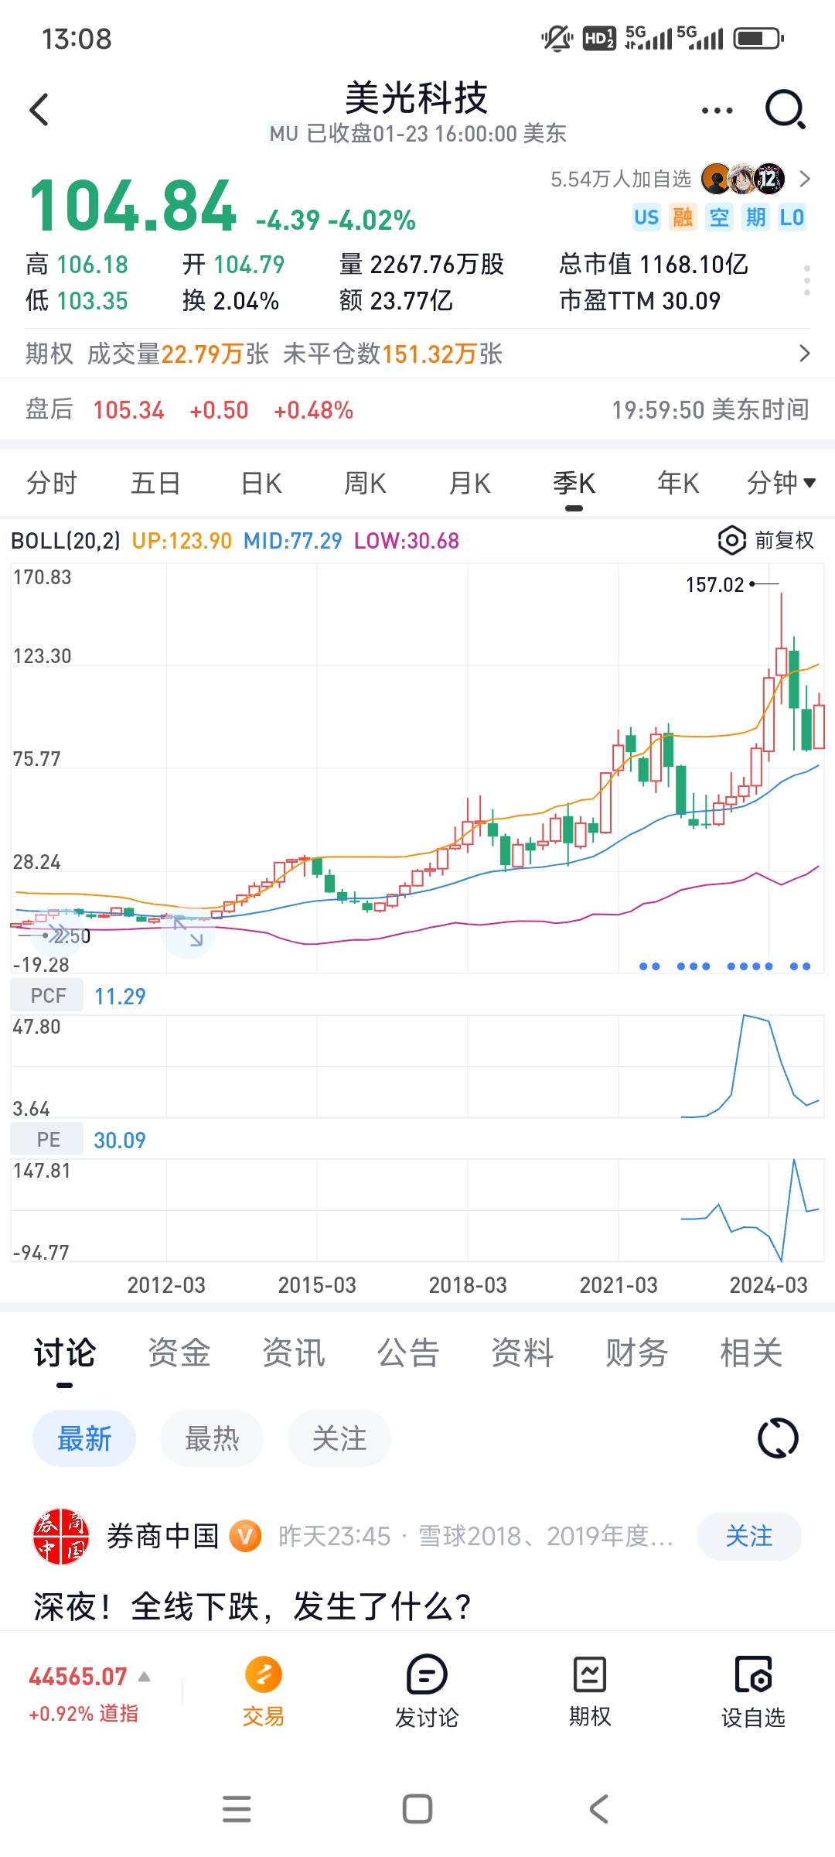Tap the L0 quote level tag
The image size is (835, 1857).
pos(792,217)
